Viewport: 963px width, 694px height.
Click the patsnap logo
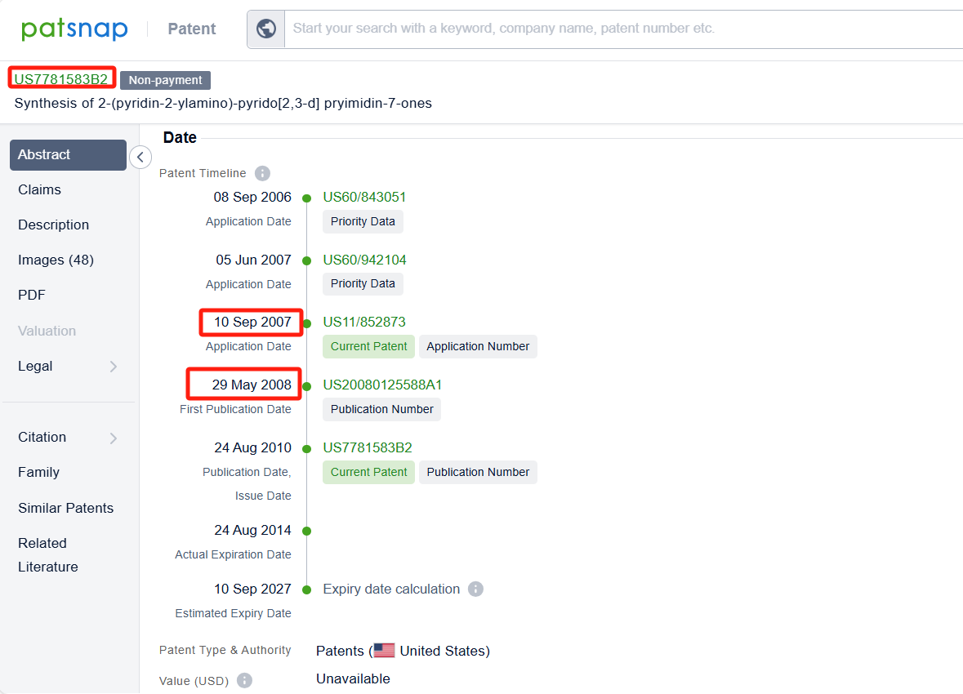[x=75, y=29]
